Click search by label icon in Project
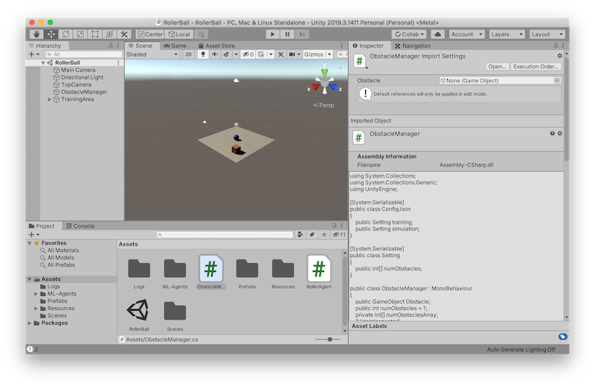The image size is (595, 388). [312, 235]
